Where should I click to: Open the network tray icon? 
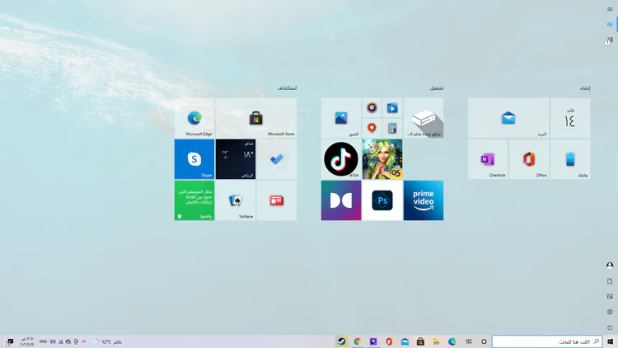pyautogui.click(x=61, y=341)
